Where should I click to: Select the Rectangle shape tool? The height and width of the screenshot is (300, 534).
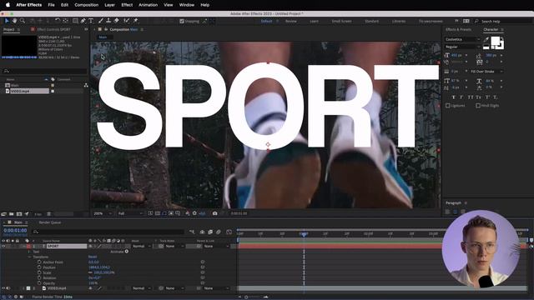pyautogui.click(x=75, y=21)
